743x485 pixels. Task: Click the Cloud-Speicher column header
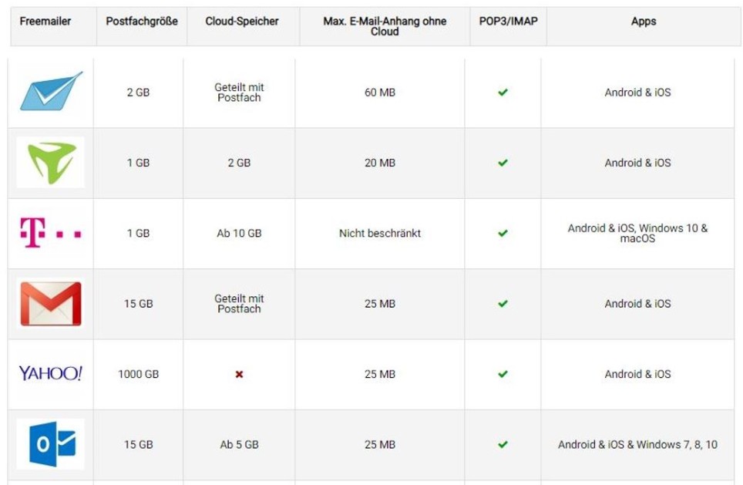[x=242, y=22]
